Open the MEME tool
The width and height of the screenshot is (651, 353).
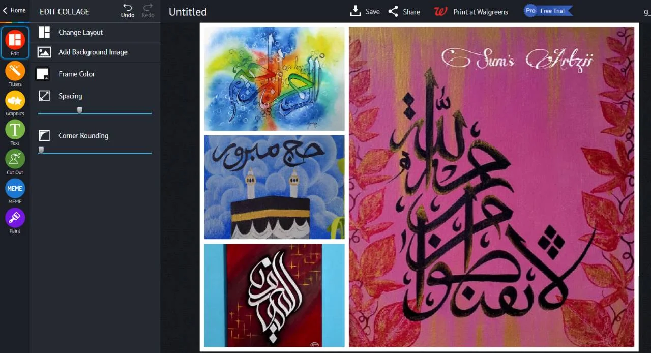click(15, 188)
